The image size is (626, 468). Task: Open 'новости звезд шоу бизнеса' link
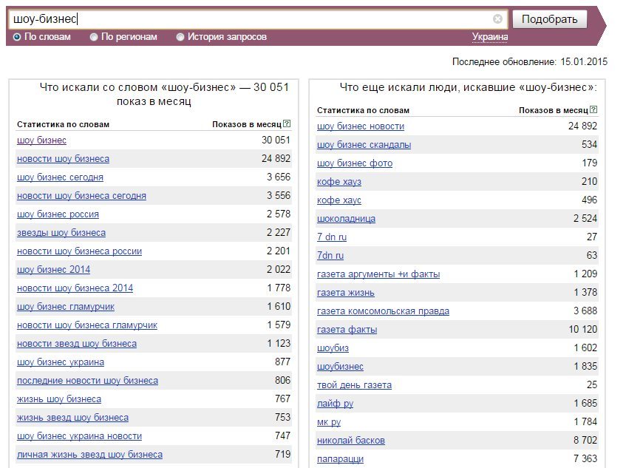[x=77, y=343]
